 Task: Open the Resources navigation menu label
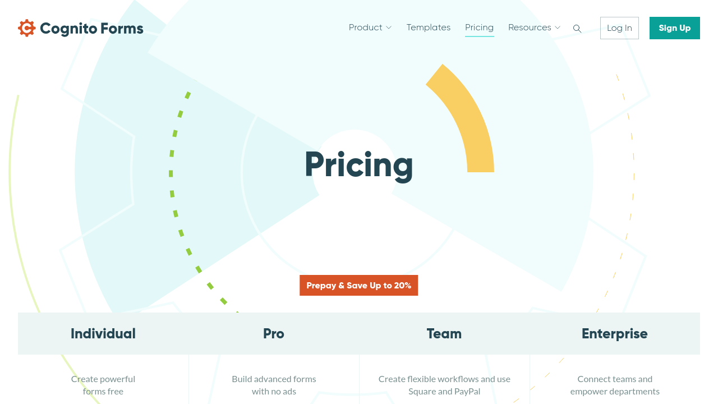[529, 27]
